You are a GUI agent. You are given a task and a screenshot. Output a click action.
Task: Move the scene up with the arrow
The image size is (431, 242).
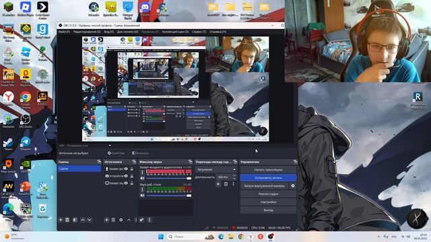(83, 220)
